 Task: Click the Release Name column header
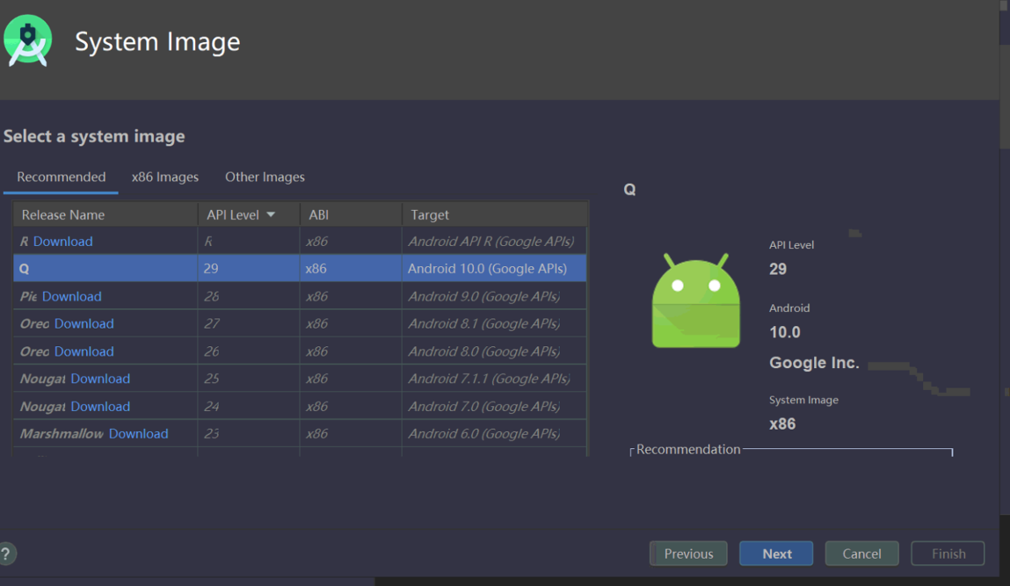click(105, 214)
